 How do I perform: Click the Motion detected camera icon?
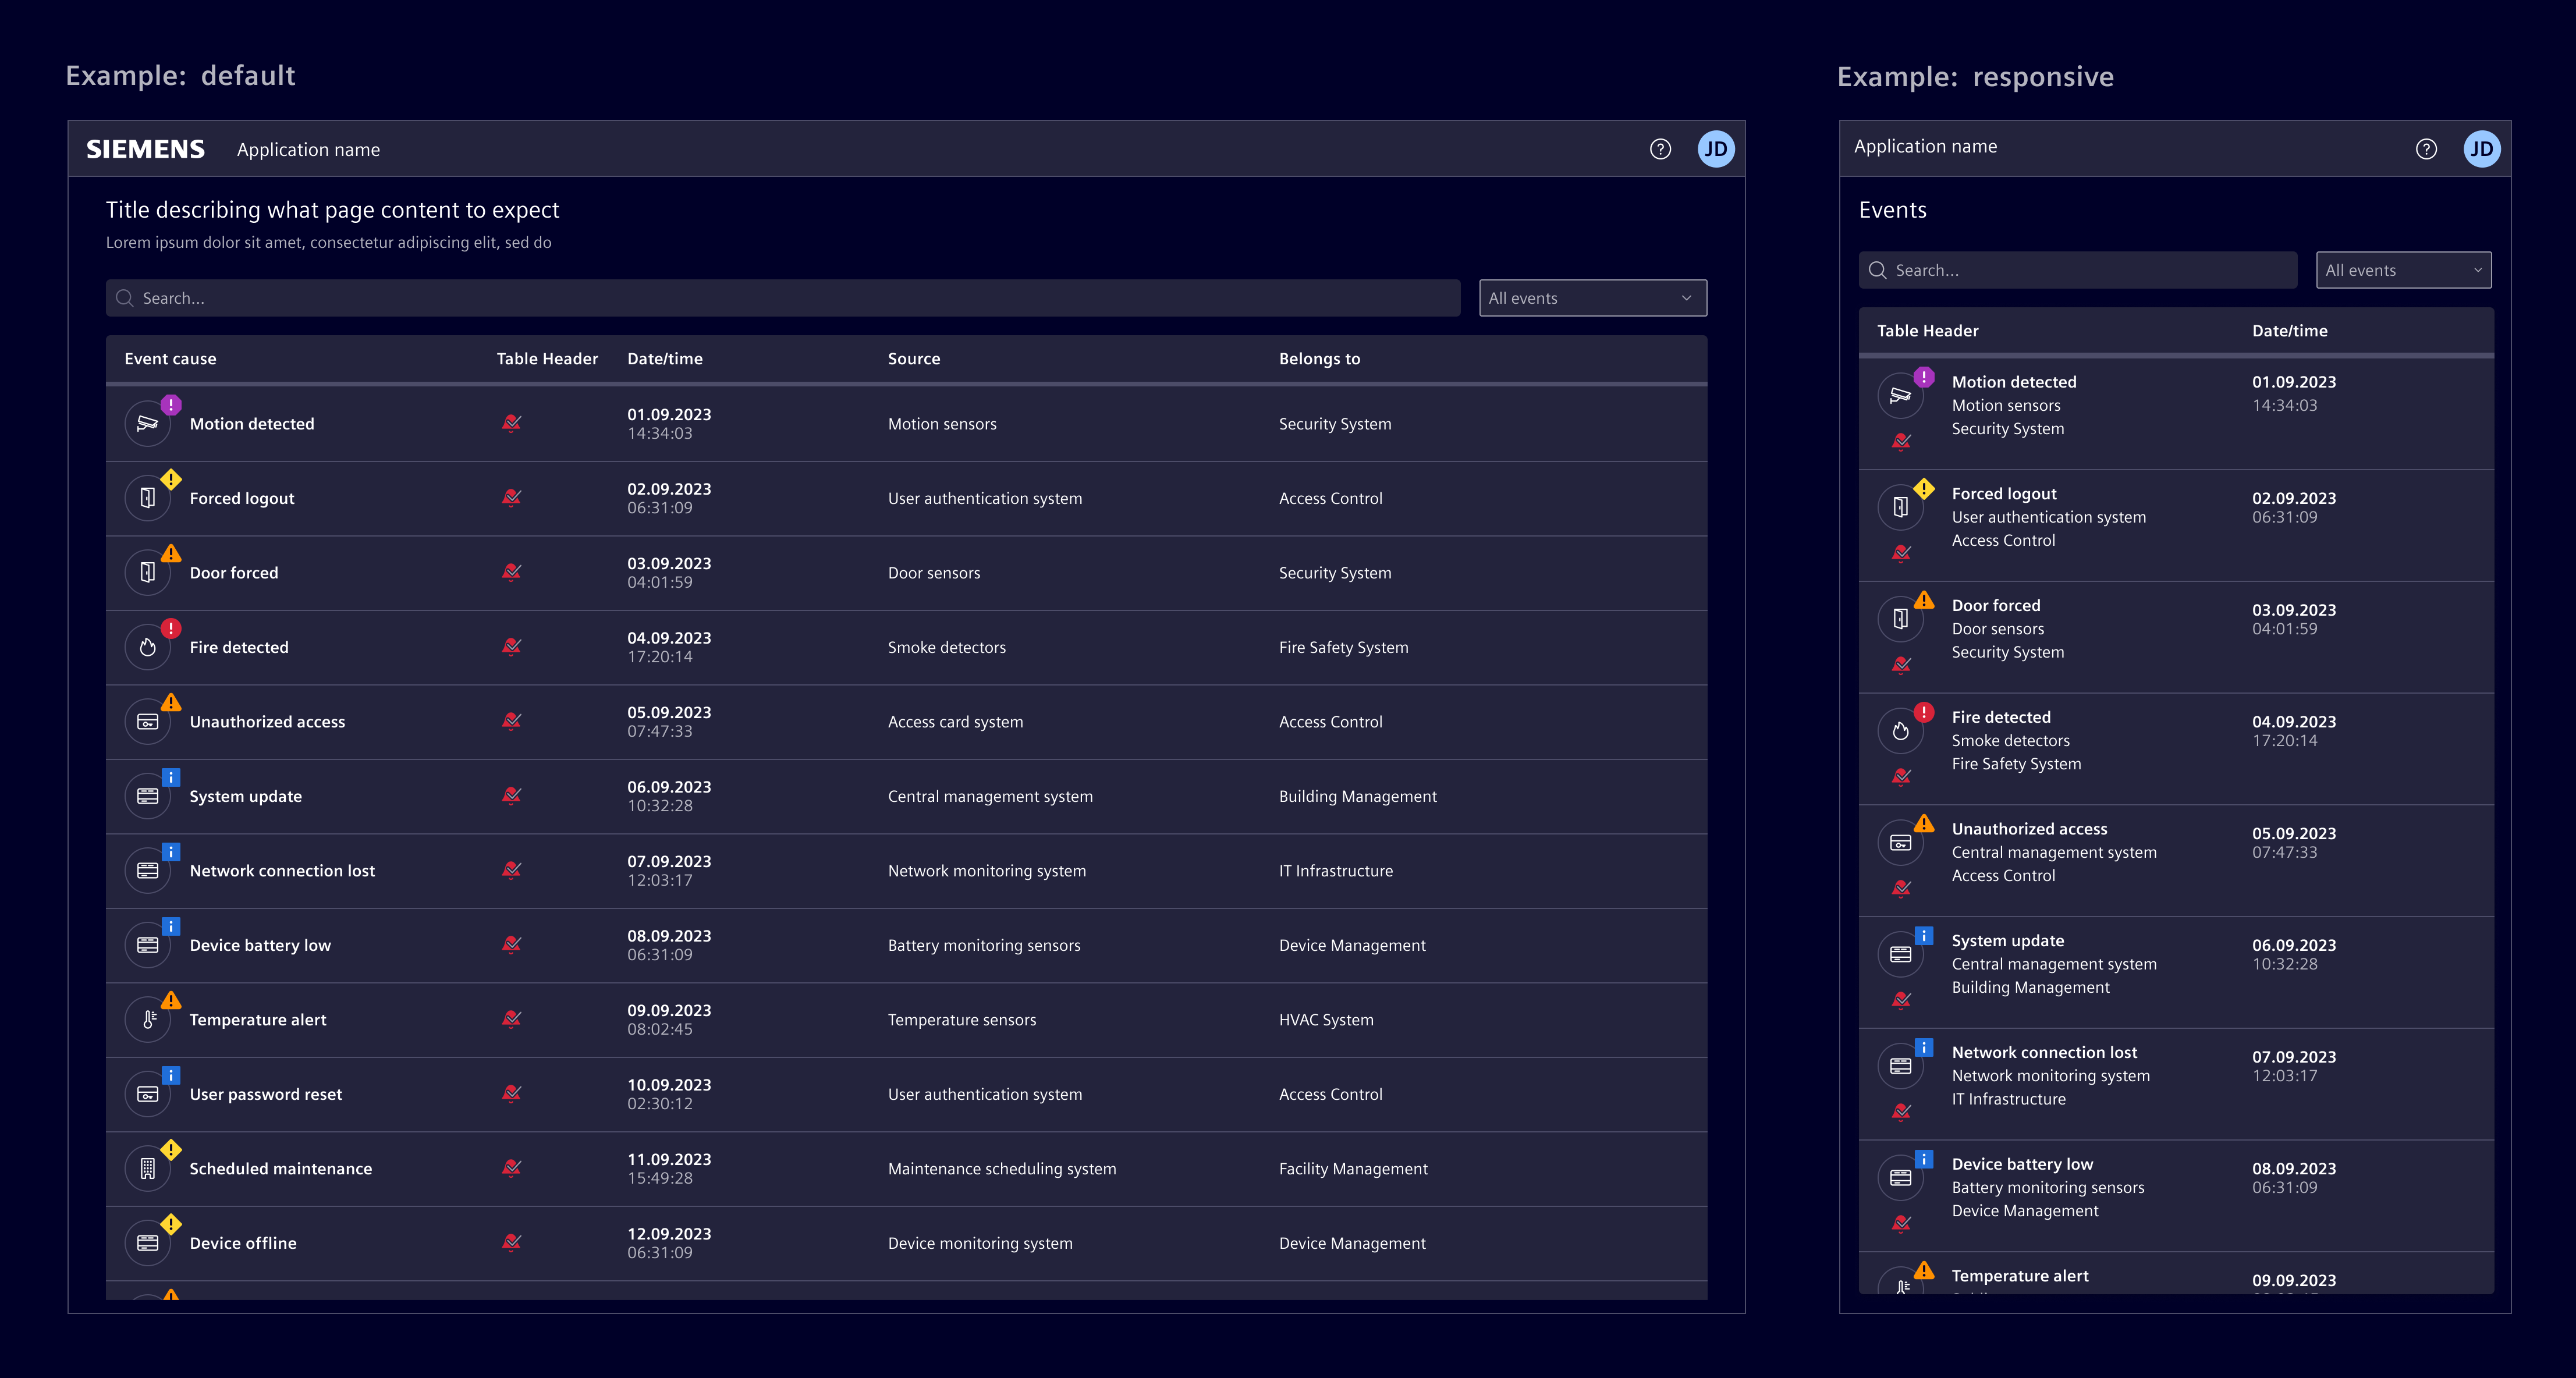(x=147, y=423)
